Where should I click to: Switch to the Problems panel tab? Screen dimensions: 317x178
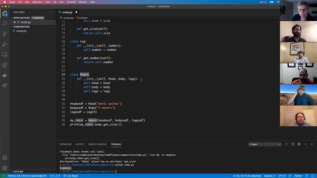tap(65, 144)
